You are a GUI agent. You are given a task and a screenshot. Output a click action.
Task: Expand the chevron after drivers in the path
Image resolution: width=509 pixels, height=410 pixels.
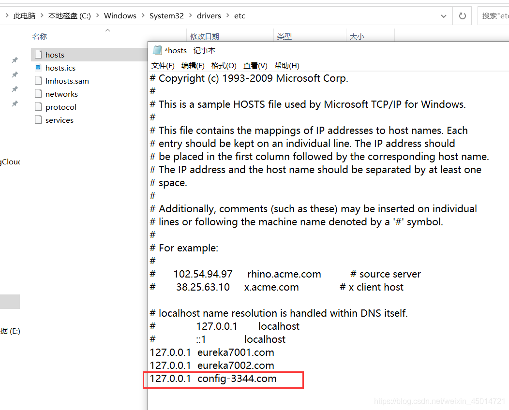(227, 15)
